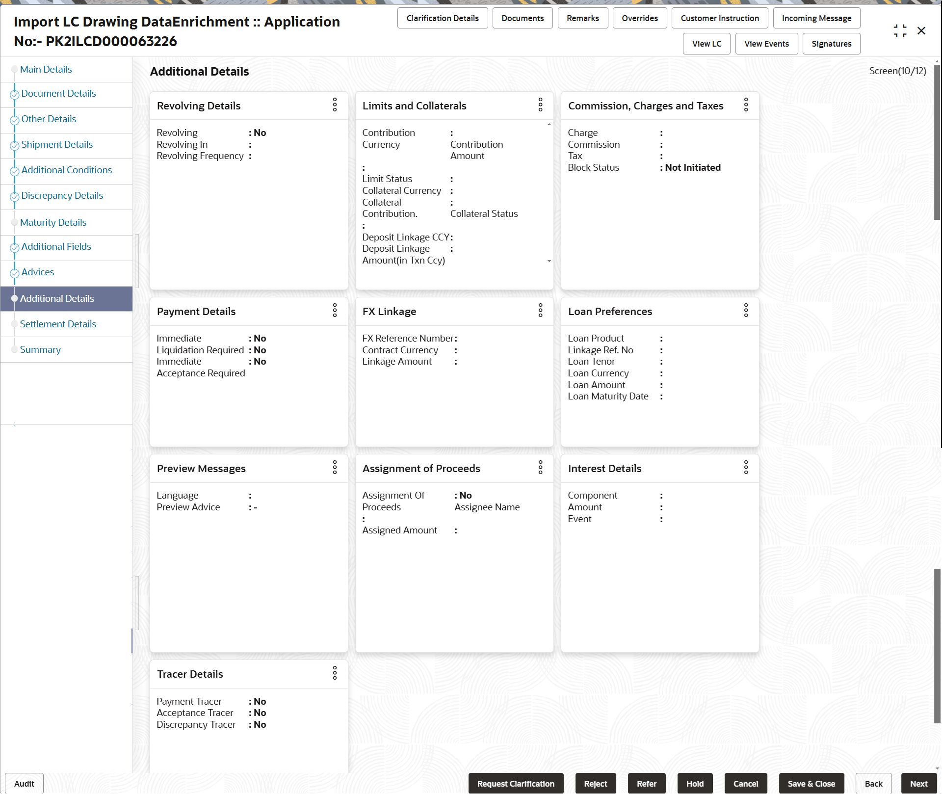This screenshot has width=942, height=794.
Task: Open the Tracer Details options menu
Action: 335,673
